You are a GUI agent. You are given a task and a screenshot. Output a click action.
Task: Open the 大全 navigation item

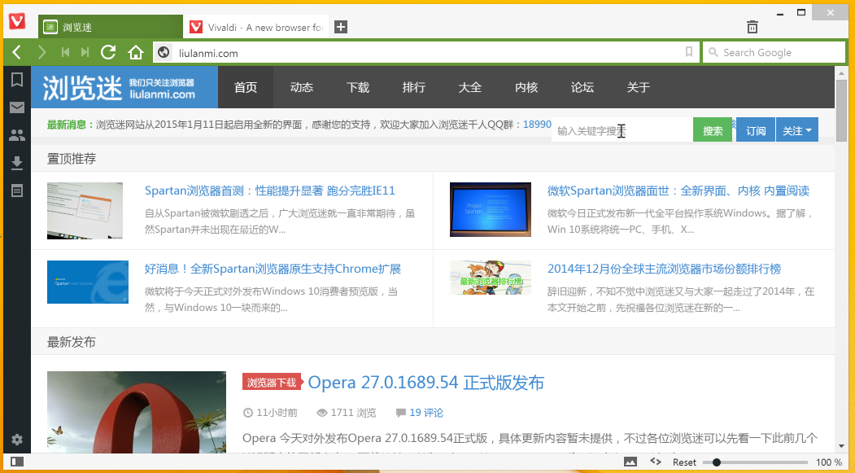[469, 87]
